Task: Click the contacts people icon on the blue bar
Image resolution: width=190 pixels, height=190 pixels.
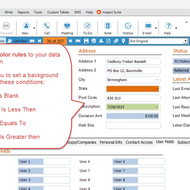Action: 101,41
